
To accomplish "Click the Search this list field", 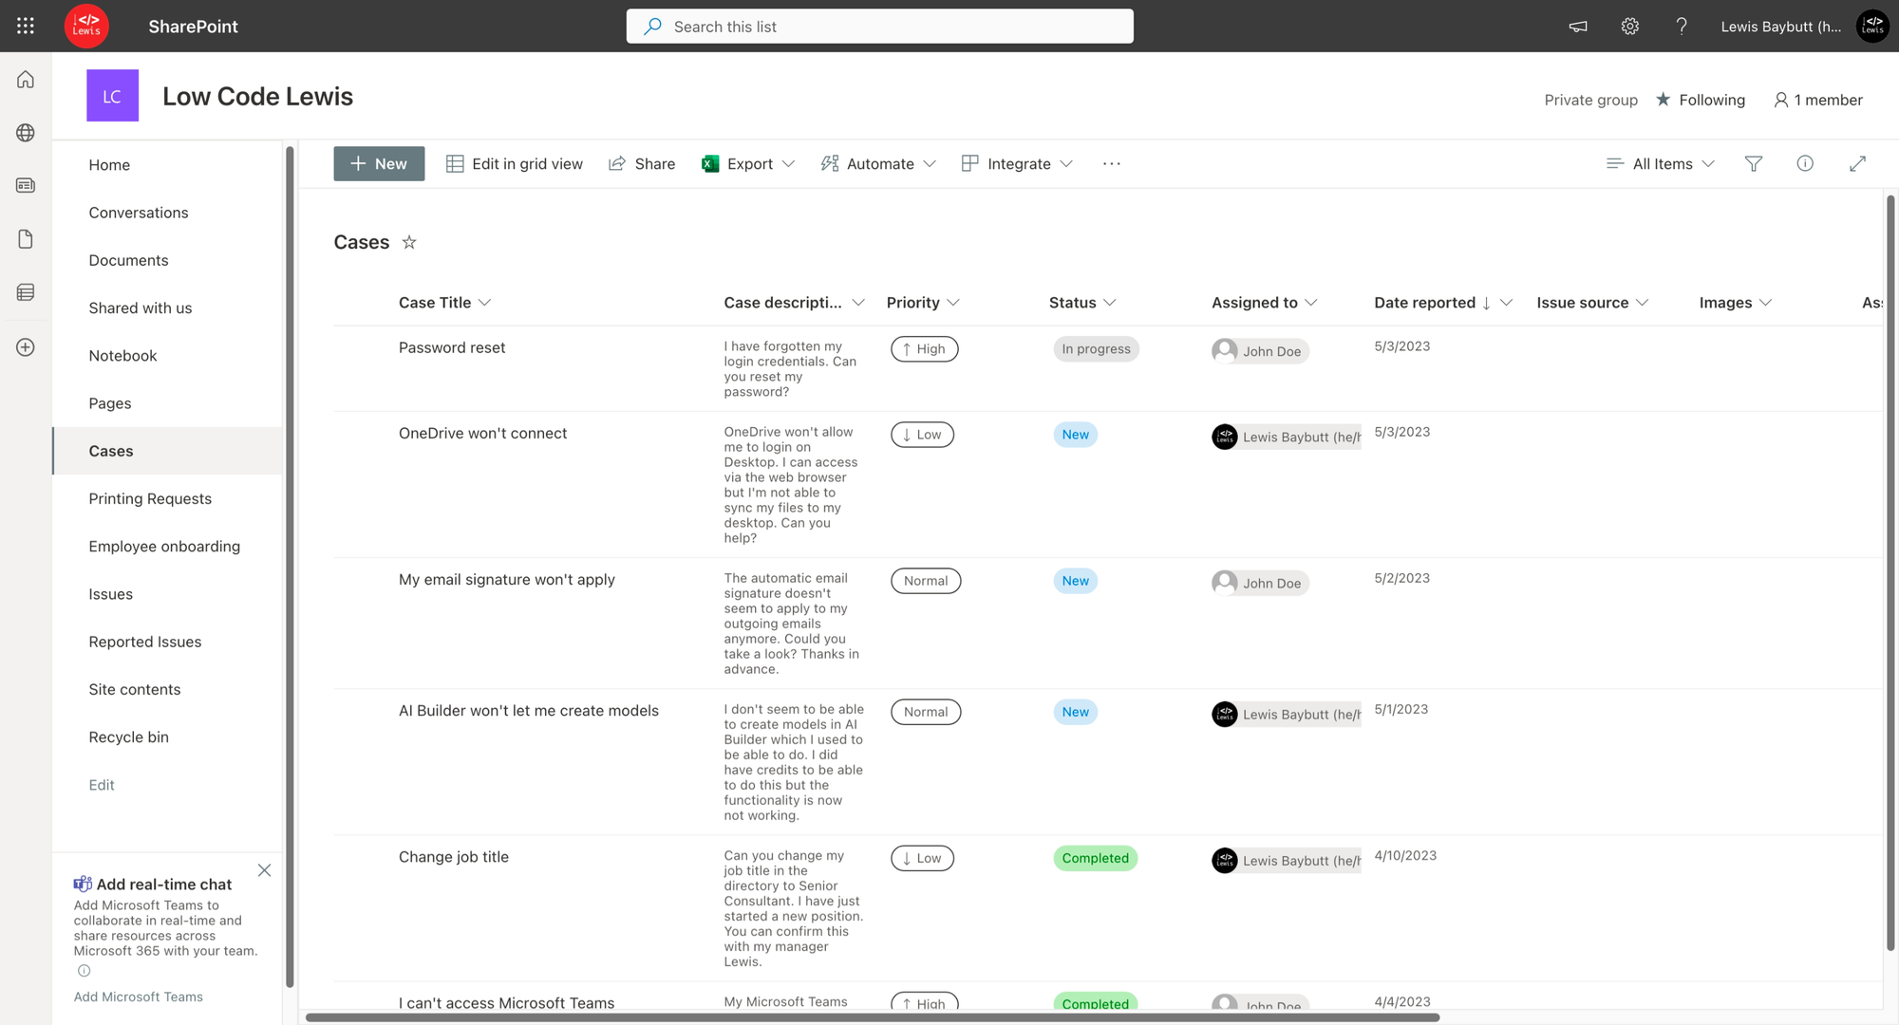I will [879, 27].
